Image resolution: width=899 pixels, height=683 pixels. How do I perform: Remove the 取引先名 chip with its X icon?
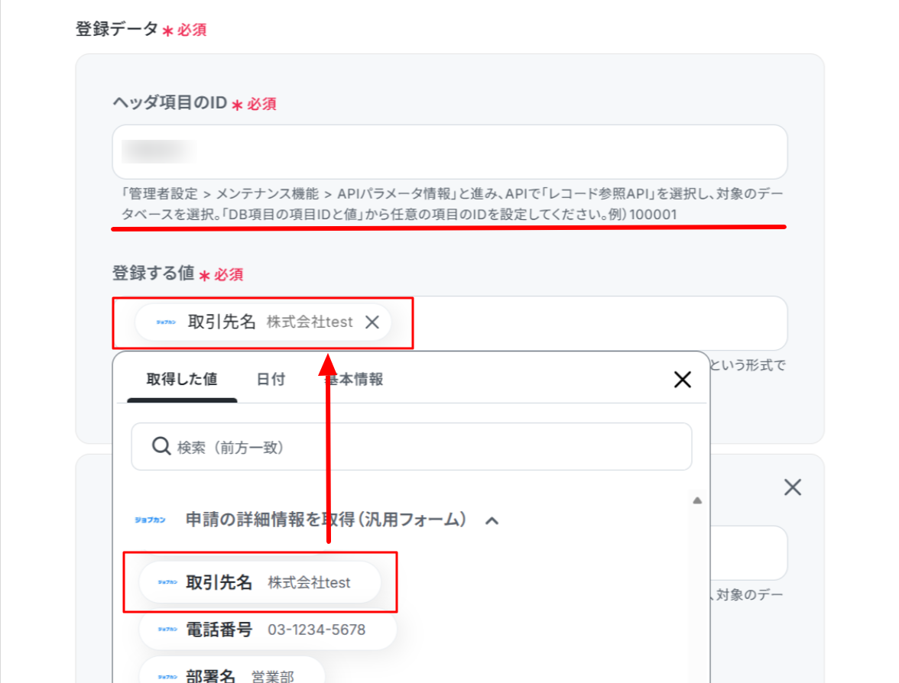point(372,322)
